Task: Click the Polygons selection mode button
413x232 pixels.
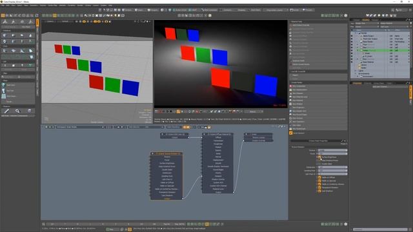Action: click(x=152, y=10)
